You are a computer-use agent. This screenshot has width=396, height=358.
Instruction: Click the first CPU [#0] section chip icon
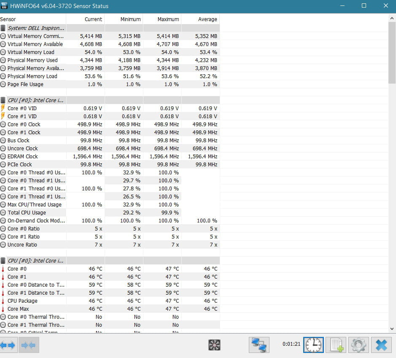pyautogui.click(x=3, y=100)
